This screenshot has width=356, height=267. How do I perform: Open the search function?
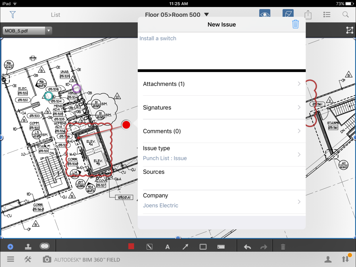pyautogui.click(x=345, y=15)
